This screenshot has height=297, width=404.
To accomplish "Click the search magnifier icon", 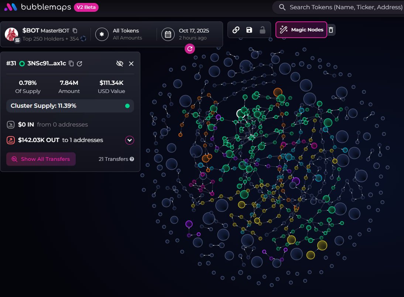I will [x=282, y=7].
